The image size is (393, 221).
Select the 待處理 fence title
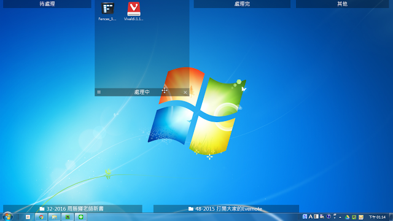click(47, 4)
